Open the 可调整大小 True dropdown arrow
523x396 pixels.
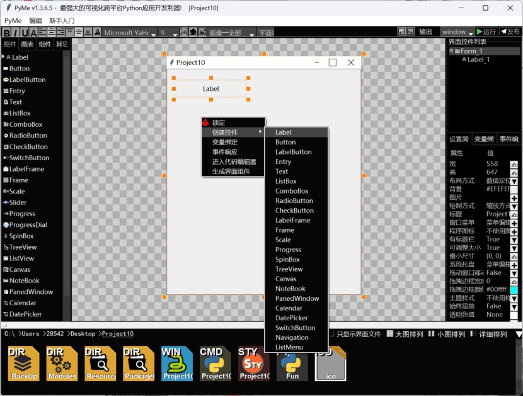point(514,248)
